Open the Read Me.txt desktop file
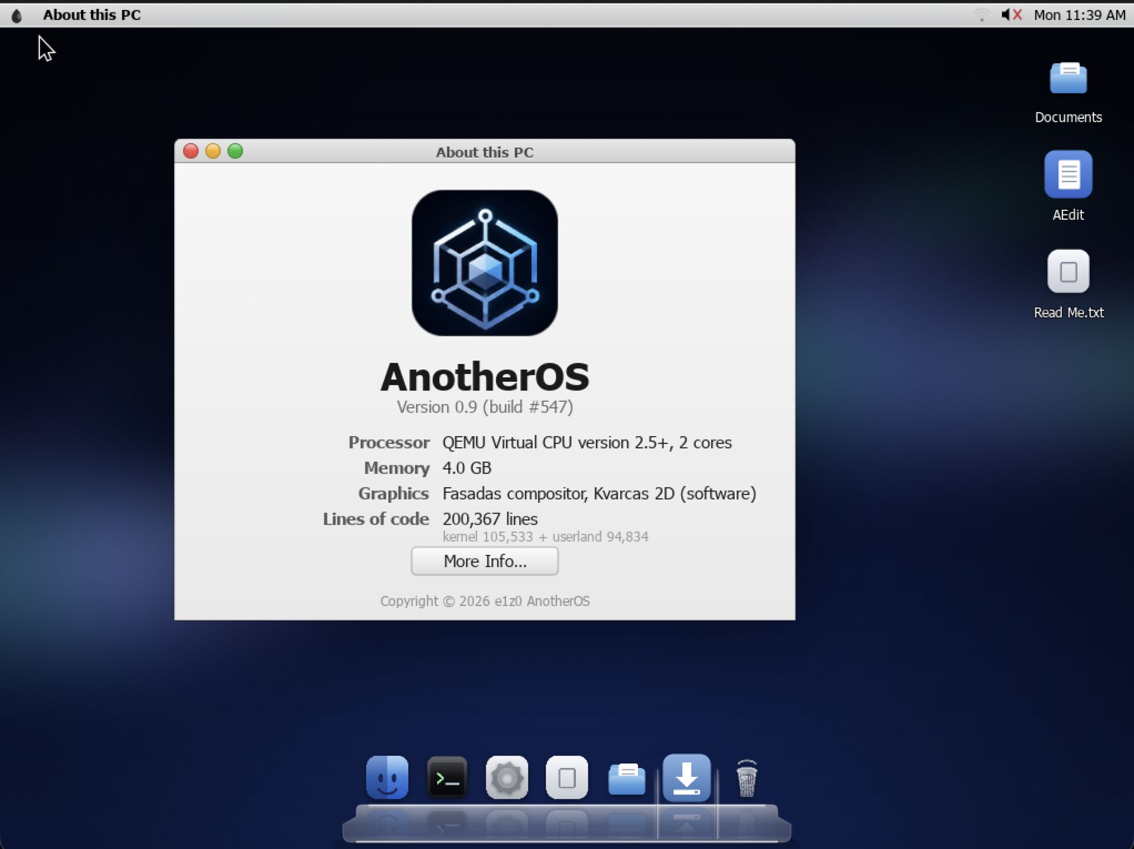Viewport: 1134px width, 849px height. (x=1068, y=271)
